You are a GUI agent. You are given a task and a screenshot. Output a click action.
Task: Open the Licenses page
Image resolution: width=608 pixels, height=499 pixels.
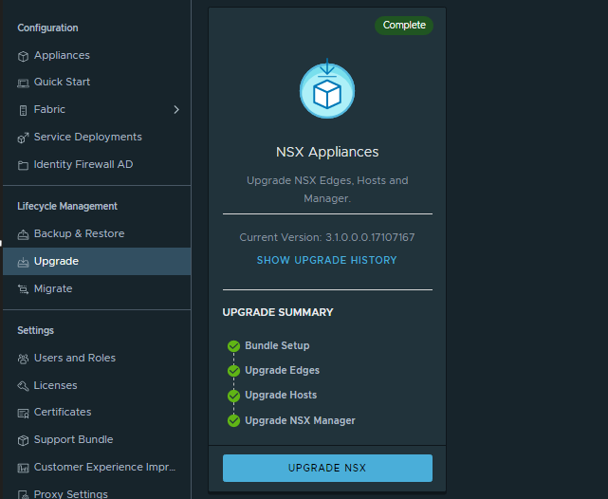pyautogui.click(x=55, y=385)
